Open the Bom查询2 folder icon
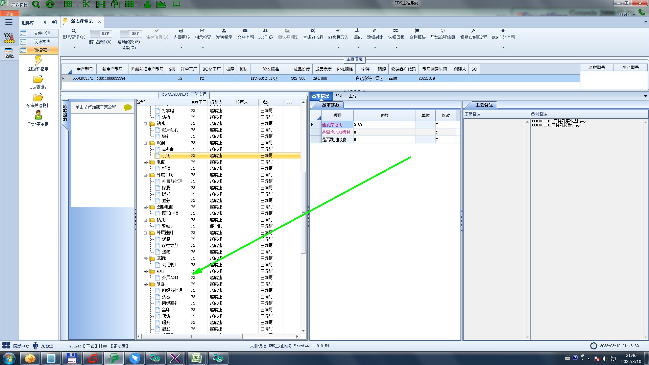The height and width of the screenshot is (365, 649). (38, 79)
